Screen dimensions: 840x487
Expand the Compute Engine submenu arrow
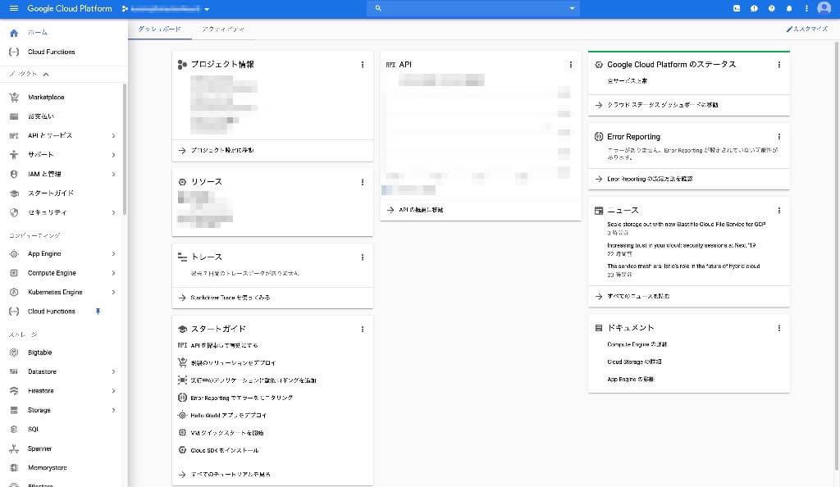click(x=113, y=273)
